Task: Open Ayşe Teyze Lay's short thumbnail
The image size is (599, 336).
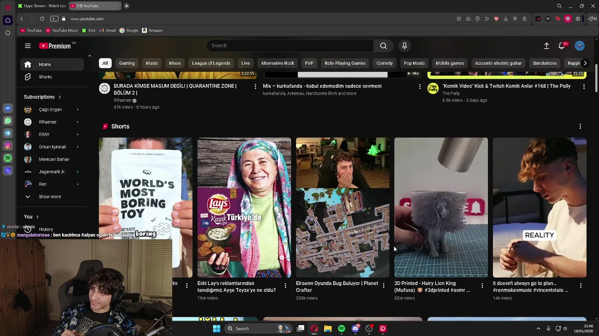Action: 244,207
